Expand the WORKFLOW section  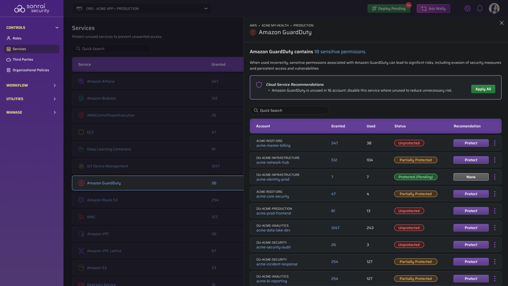[55, 85]
